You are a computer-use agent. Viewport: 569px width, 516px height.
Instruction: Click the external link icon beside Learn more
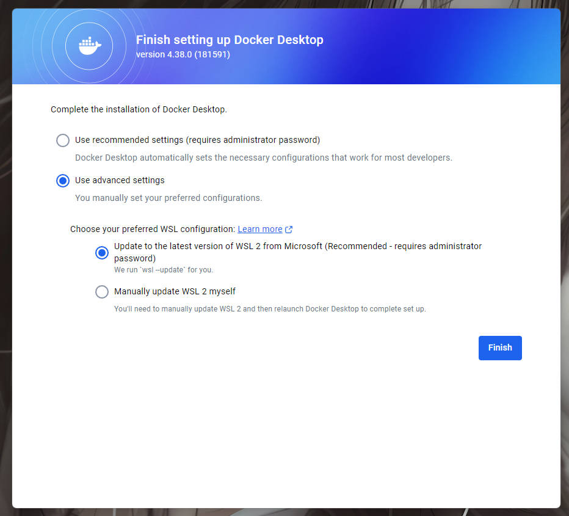coord(289,230)
